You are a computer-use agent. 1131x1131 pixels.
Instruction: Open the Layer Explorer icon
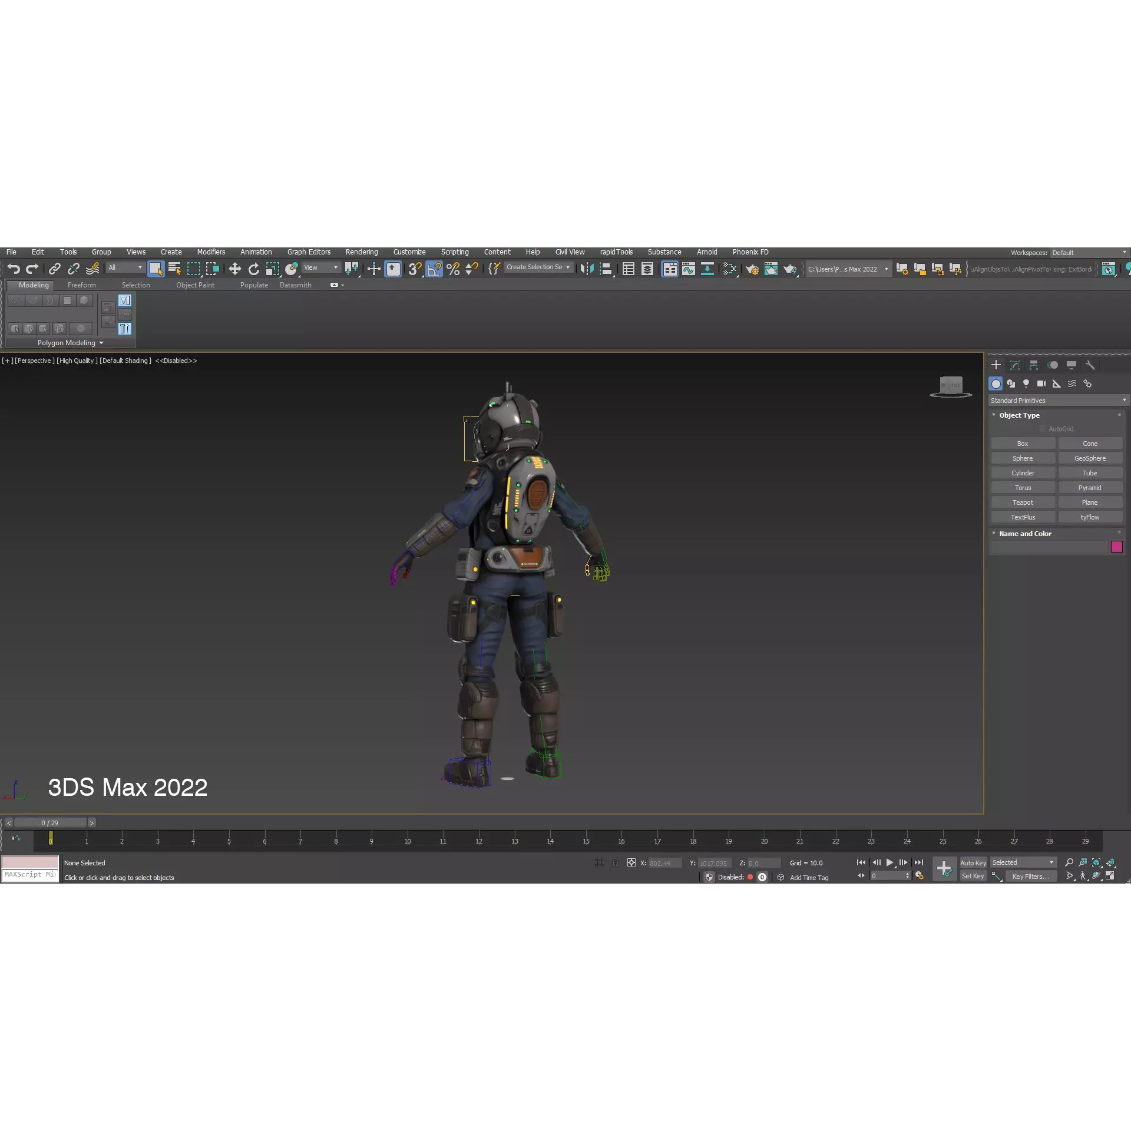(x=647, y=269)
